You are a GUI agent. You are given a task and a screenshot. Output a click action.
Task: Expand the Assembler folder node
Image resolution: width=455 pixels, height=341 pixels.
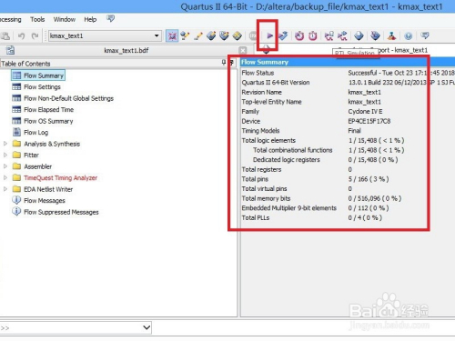coord(5,166)
